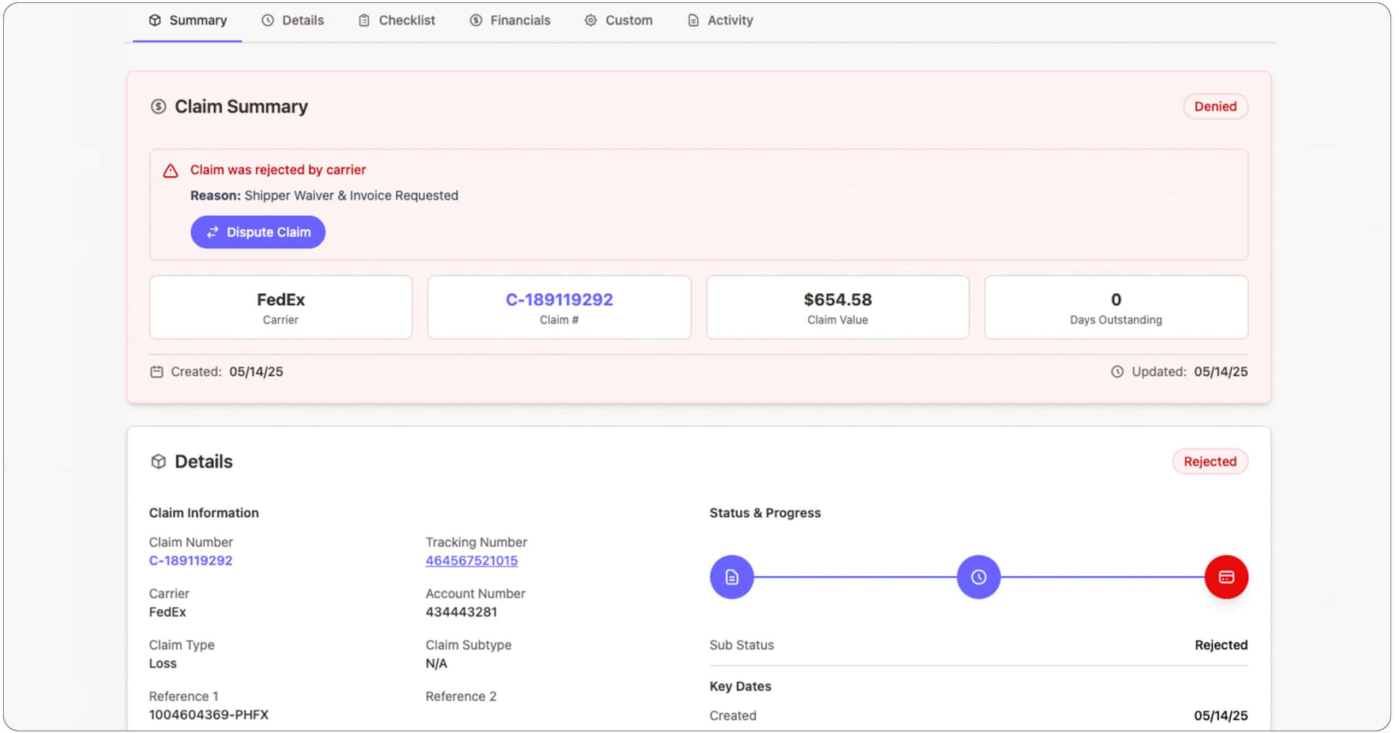
Task: Open the Financials tab
Action: pyautogui.click(x=509, y=20)
